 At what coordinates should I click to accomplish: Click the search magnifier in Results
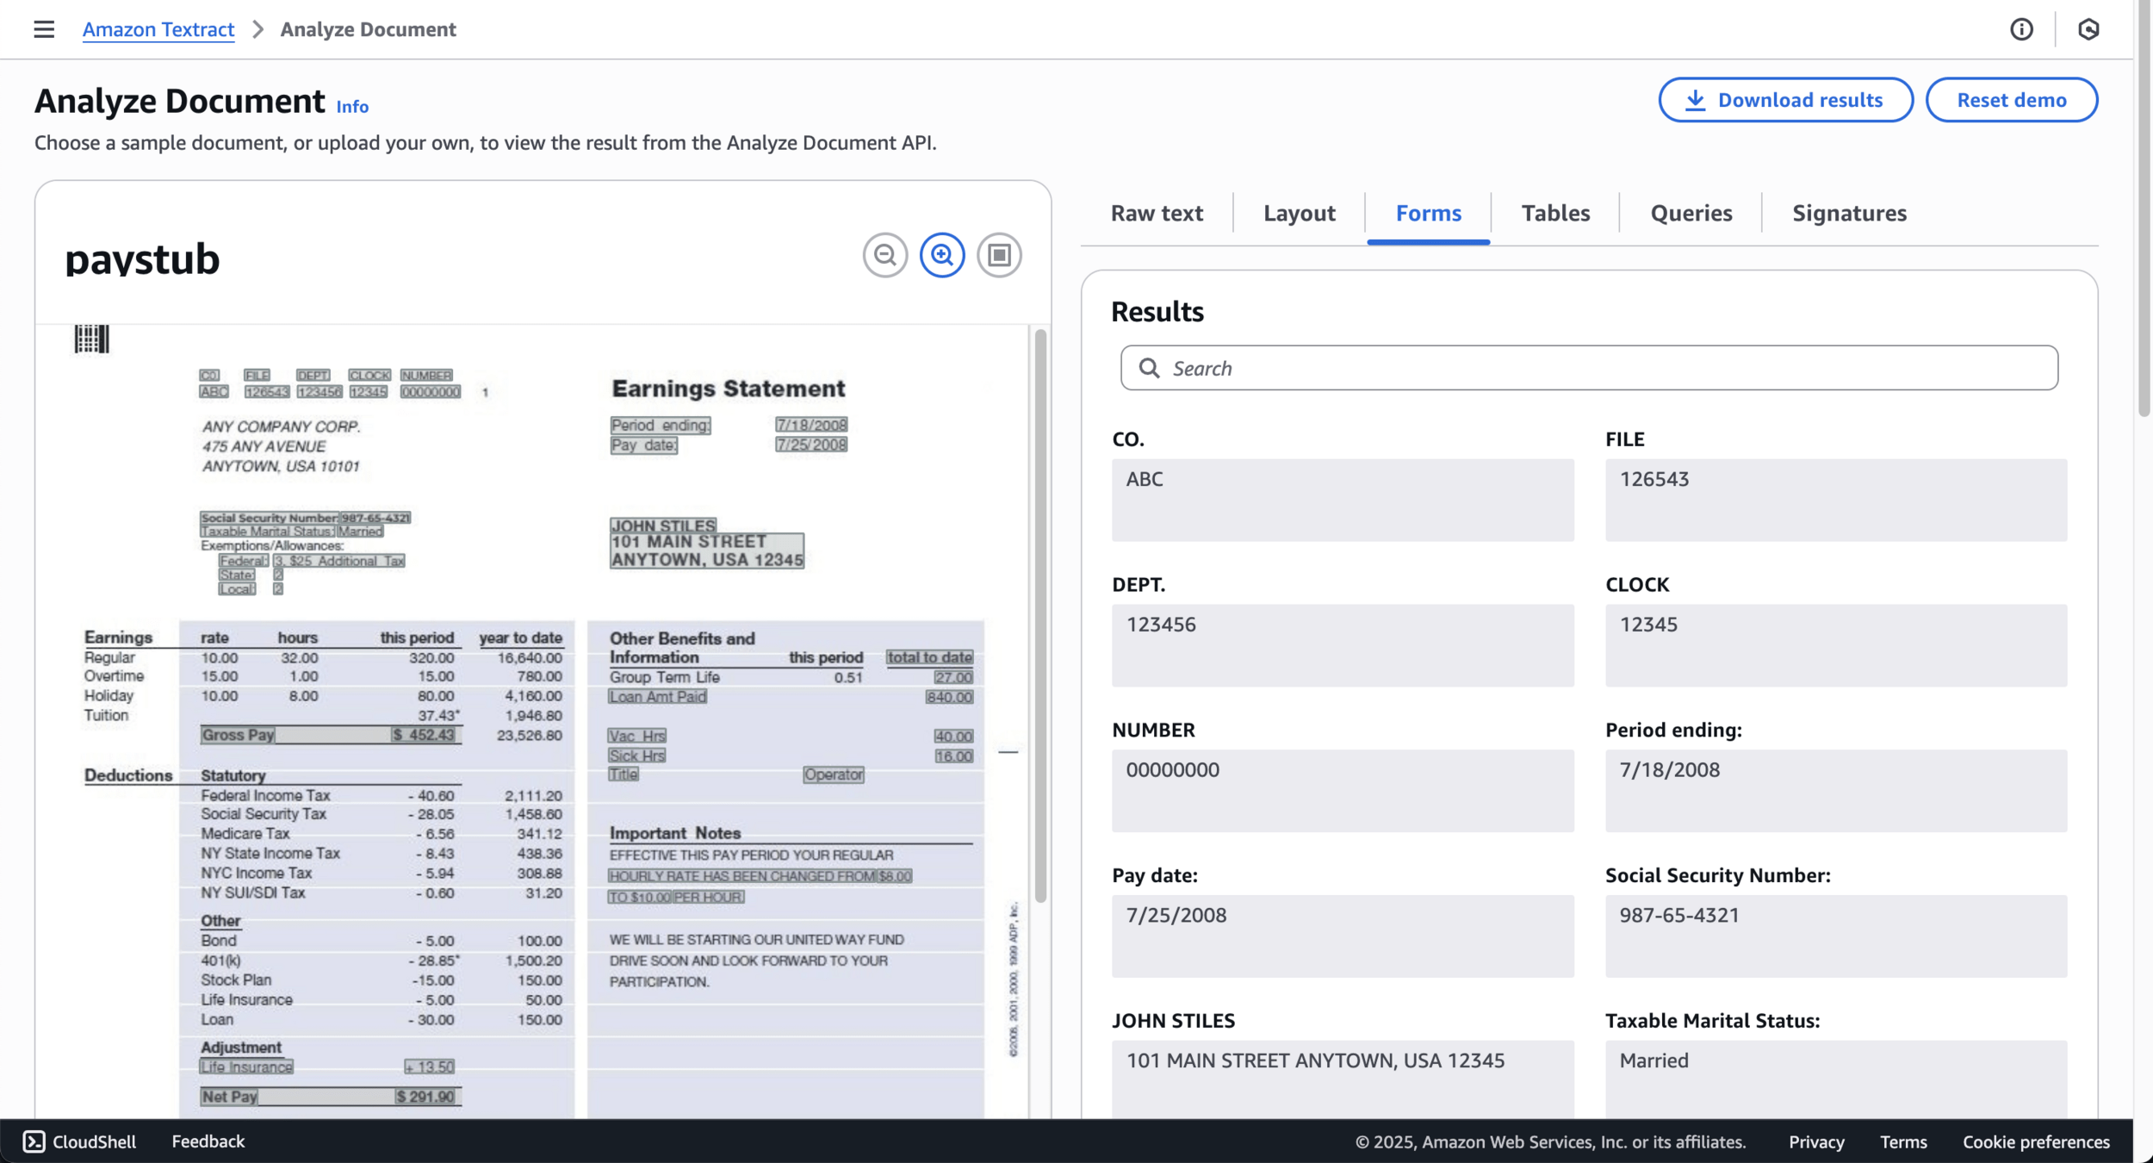pyautogui.click(x=1149, y=368)
